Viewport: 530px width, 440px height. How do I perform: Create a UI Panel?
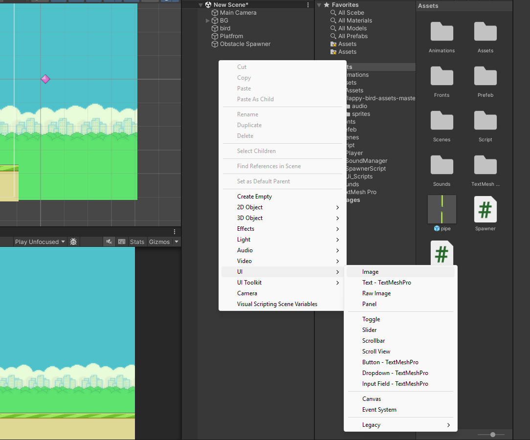pyautogui.click(x=400, y=304)
